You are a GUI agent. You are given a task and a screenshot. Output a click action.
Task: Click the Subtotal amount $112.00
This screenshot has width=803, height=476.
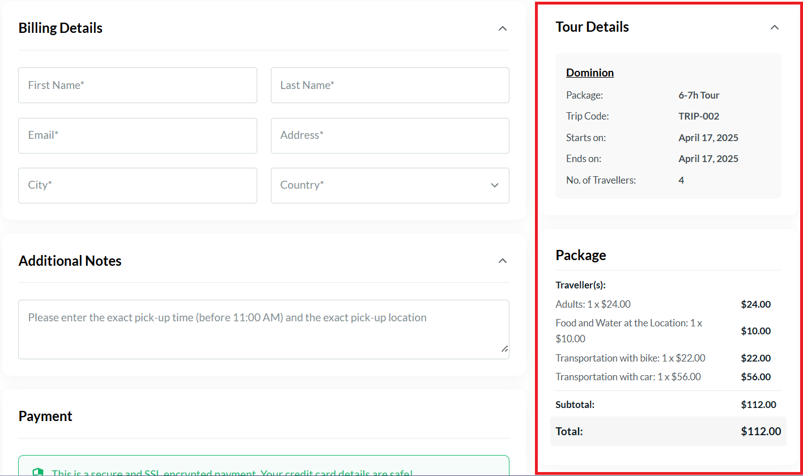tap(758, 405)
